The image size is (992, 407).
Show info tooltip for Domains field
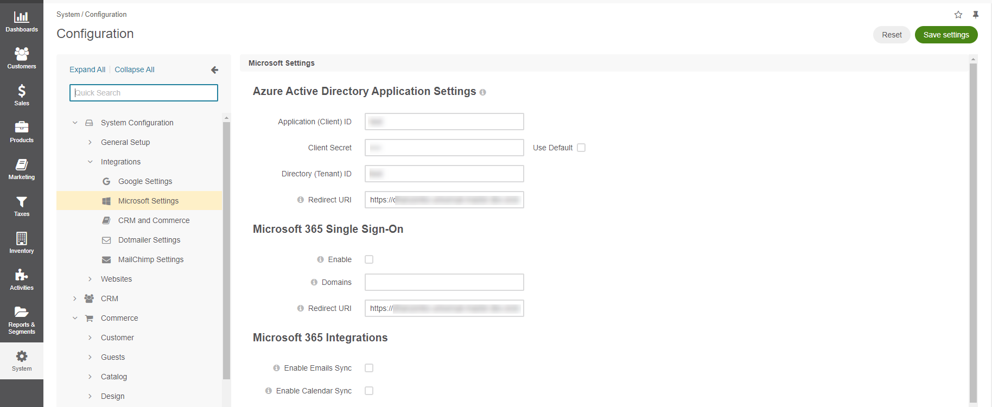314,282
